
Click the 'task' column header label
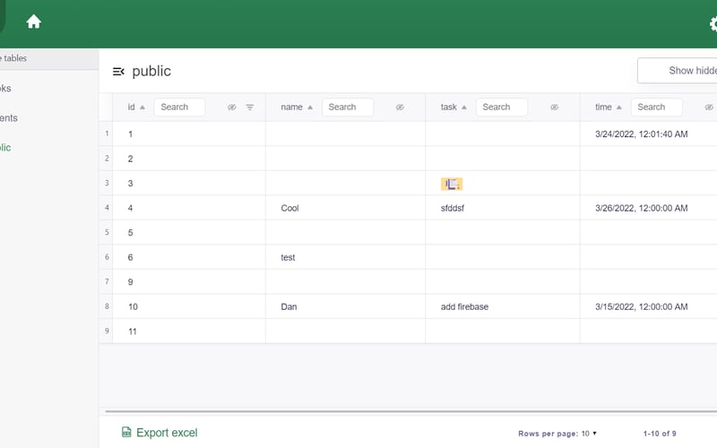pyautogui.click(x=449, y=107)
